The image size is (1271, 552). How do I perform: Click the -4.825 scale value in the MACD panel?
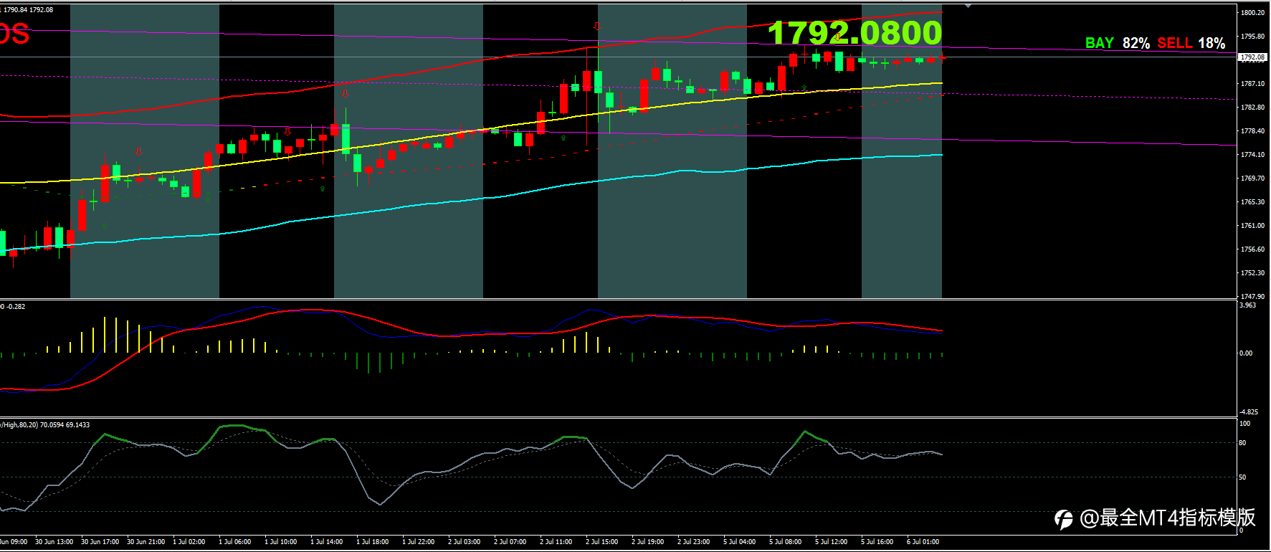[1249, 412]
